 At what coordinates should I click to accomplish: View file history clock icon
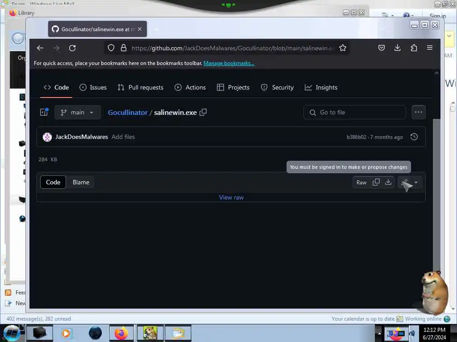tap(414, 137)
